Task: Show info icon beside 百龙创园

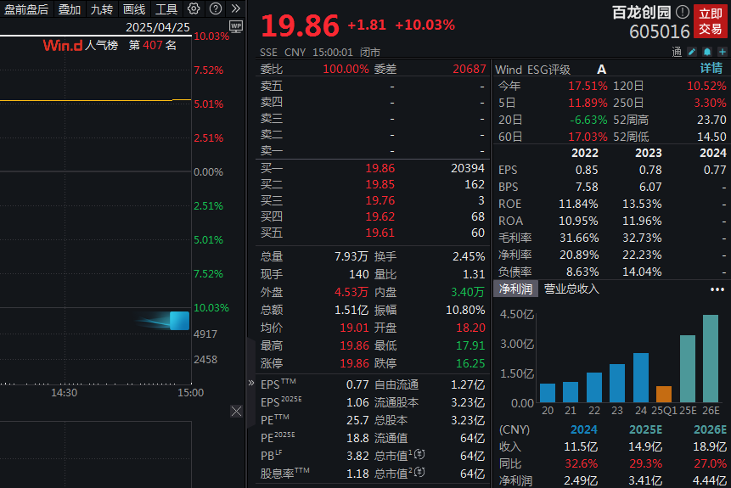Action: pyautogui.click(x=683, y=12)
